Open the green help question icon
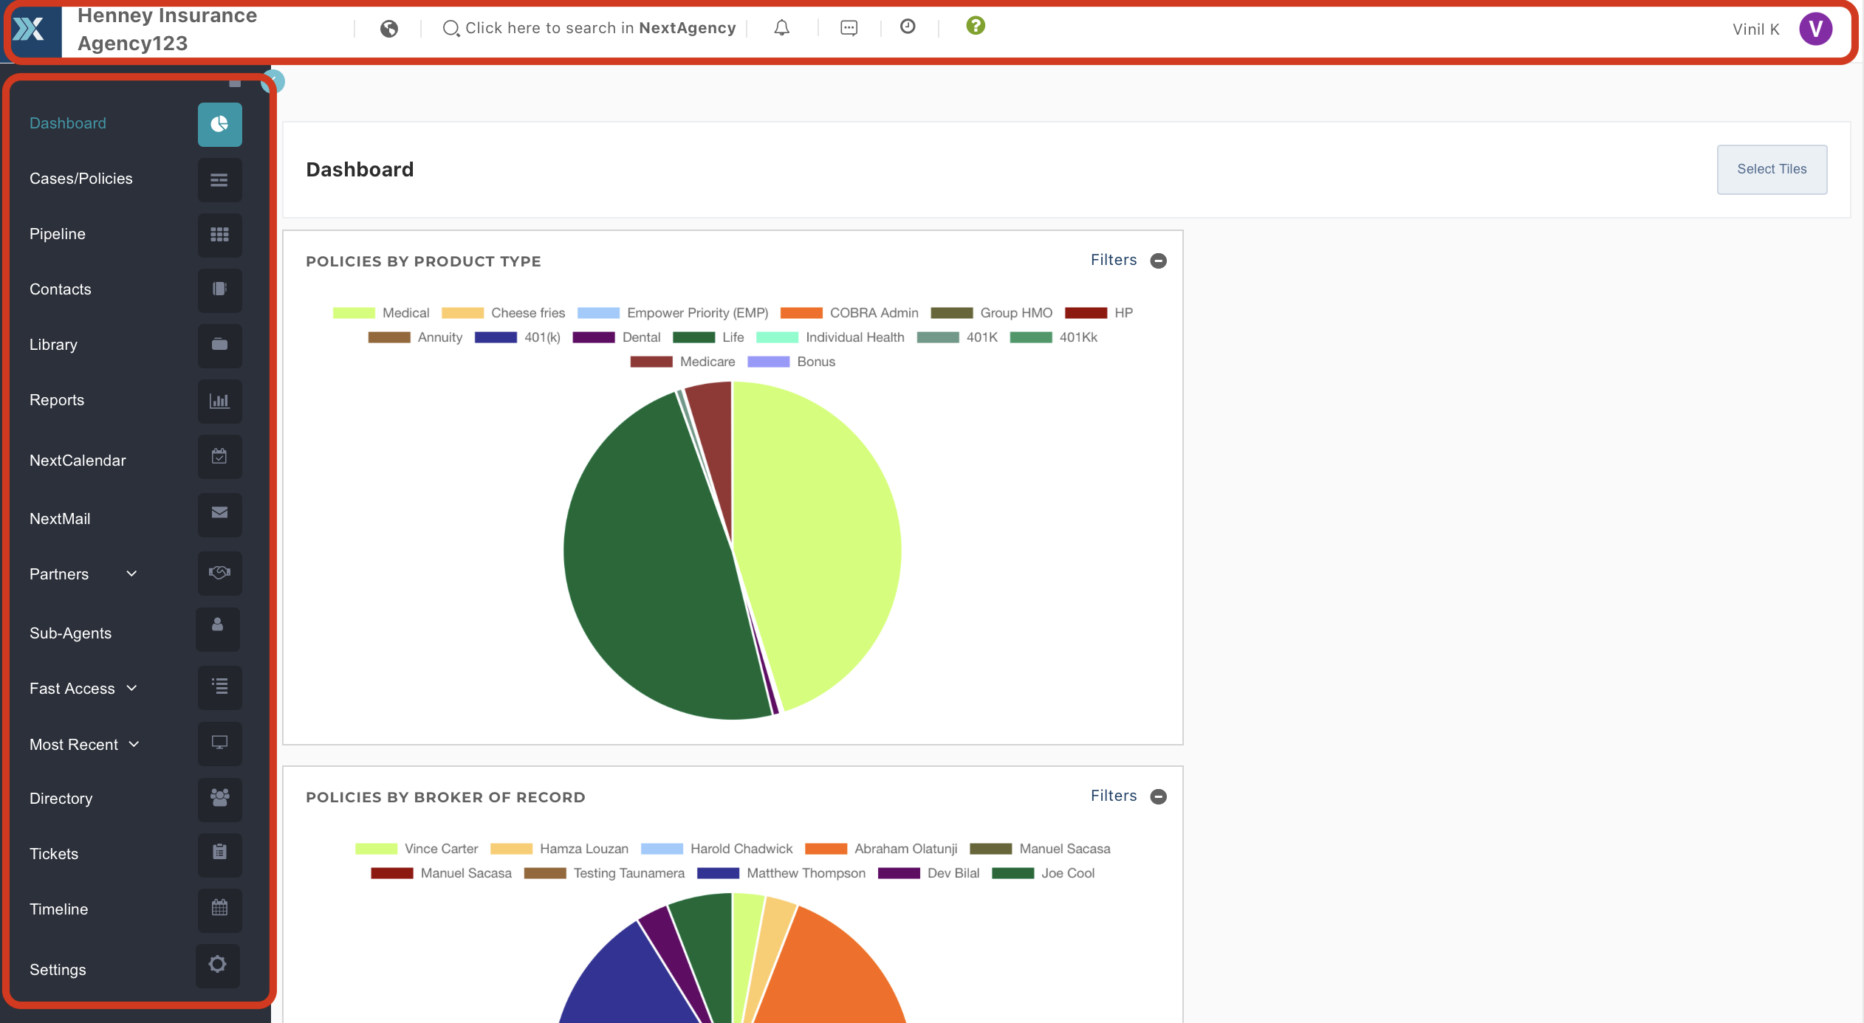This screenshot has width=1864, height=1023. pyautogui.click(x=976, y=26)
